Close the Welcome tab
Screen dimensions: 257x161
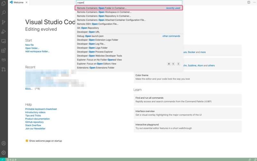27,2
